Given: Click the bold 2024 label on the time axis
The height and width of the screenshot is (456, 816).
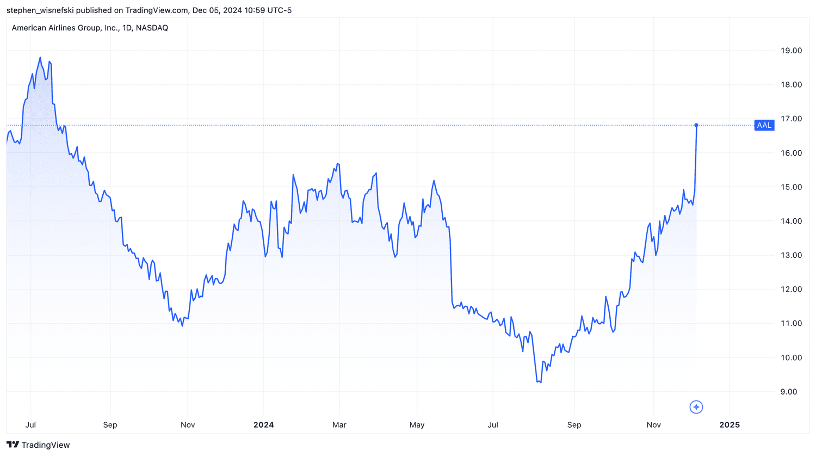Looking at the screenshot, I should 264,424.
